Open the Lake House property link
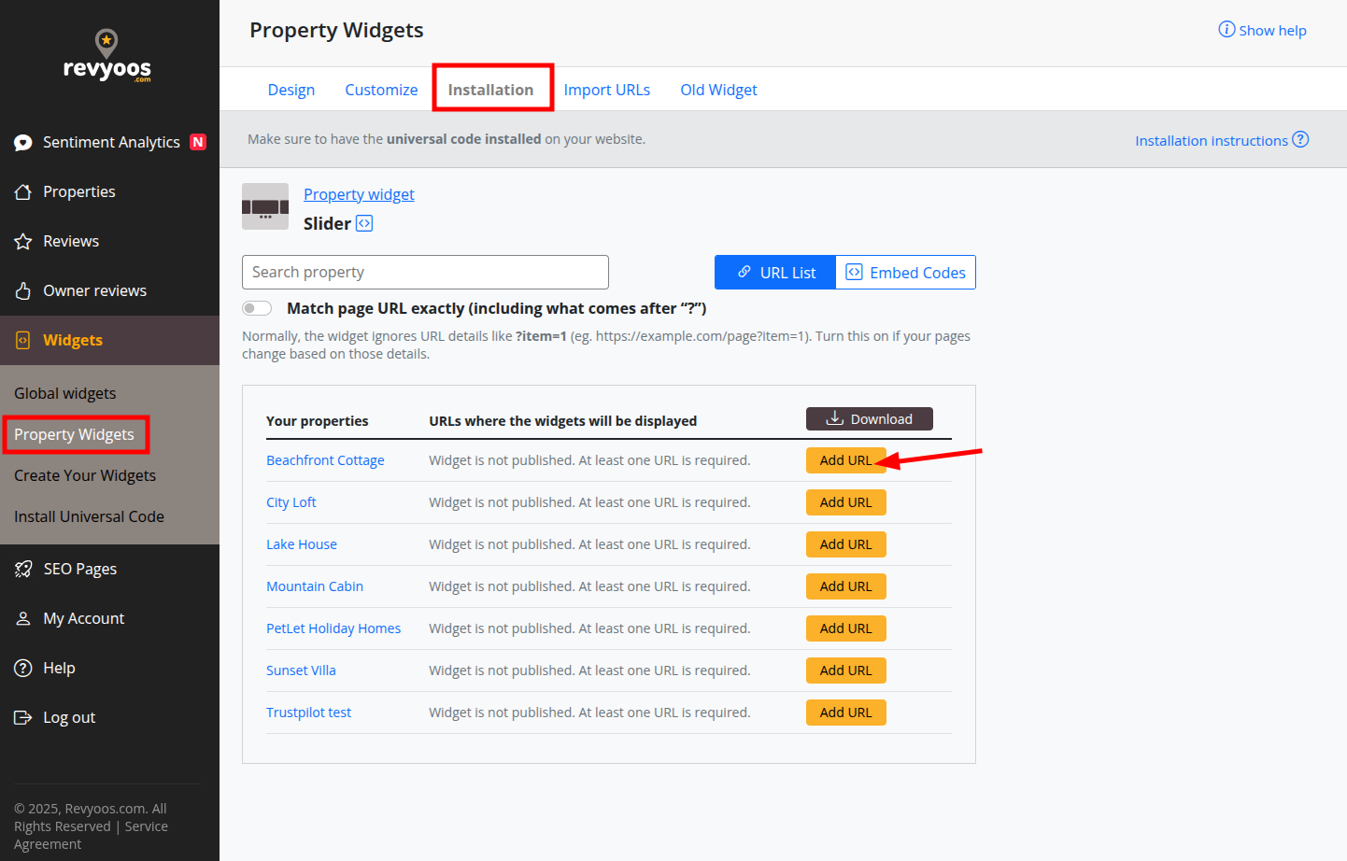The image size is (1347, 861). coord(302,544)
